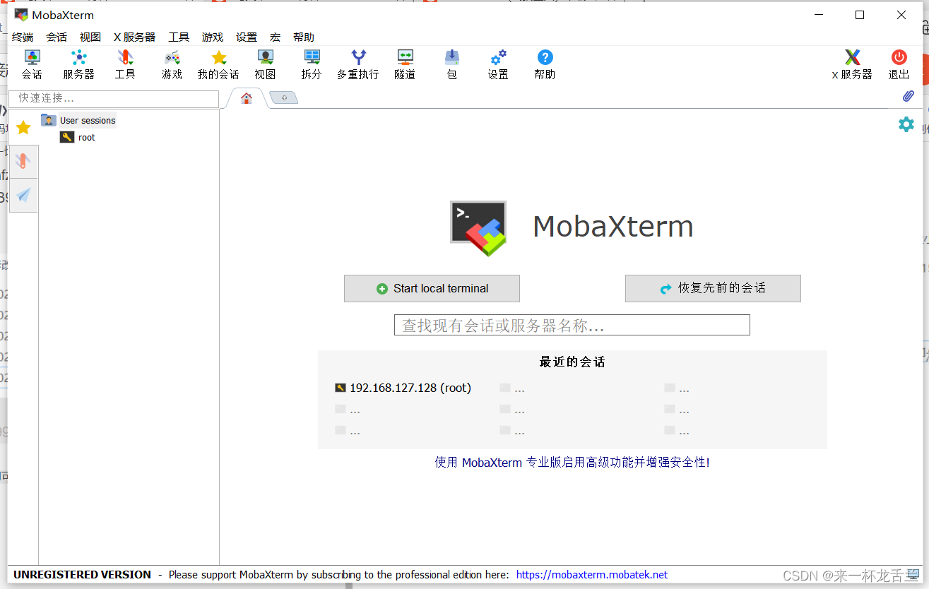Open the 工具 menu in menu bar
The image size is (929, 589).
click(179, 37)
